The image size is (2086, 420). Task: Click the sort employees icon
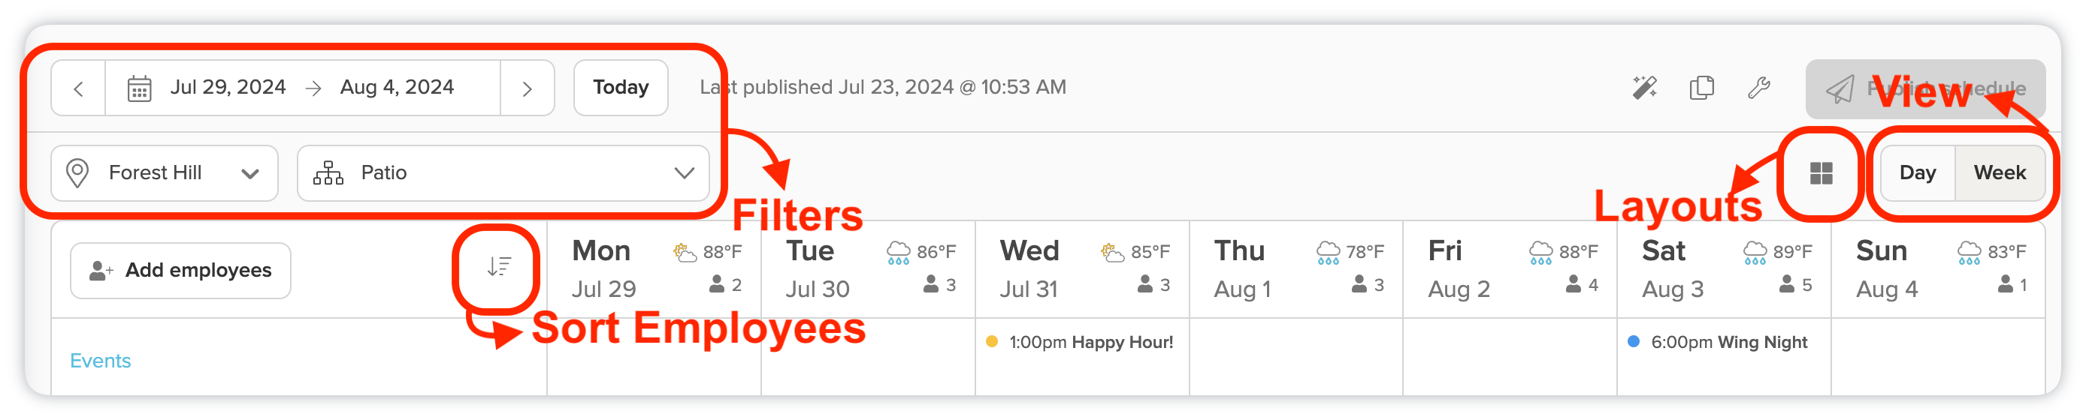click(499, 265)
